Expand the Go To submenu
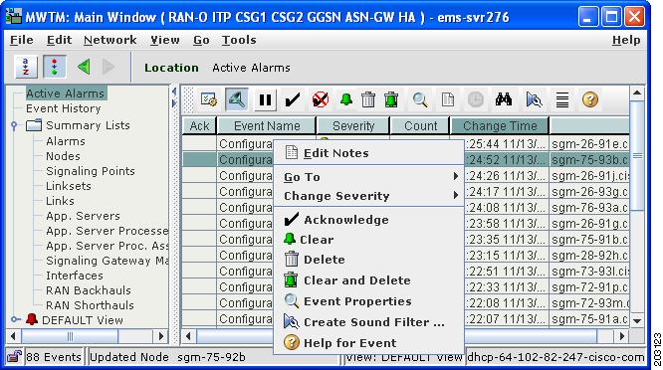Viewport: 663px width, 370px height. point(369,177)
